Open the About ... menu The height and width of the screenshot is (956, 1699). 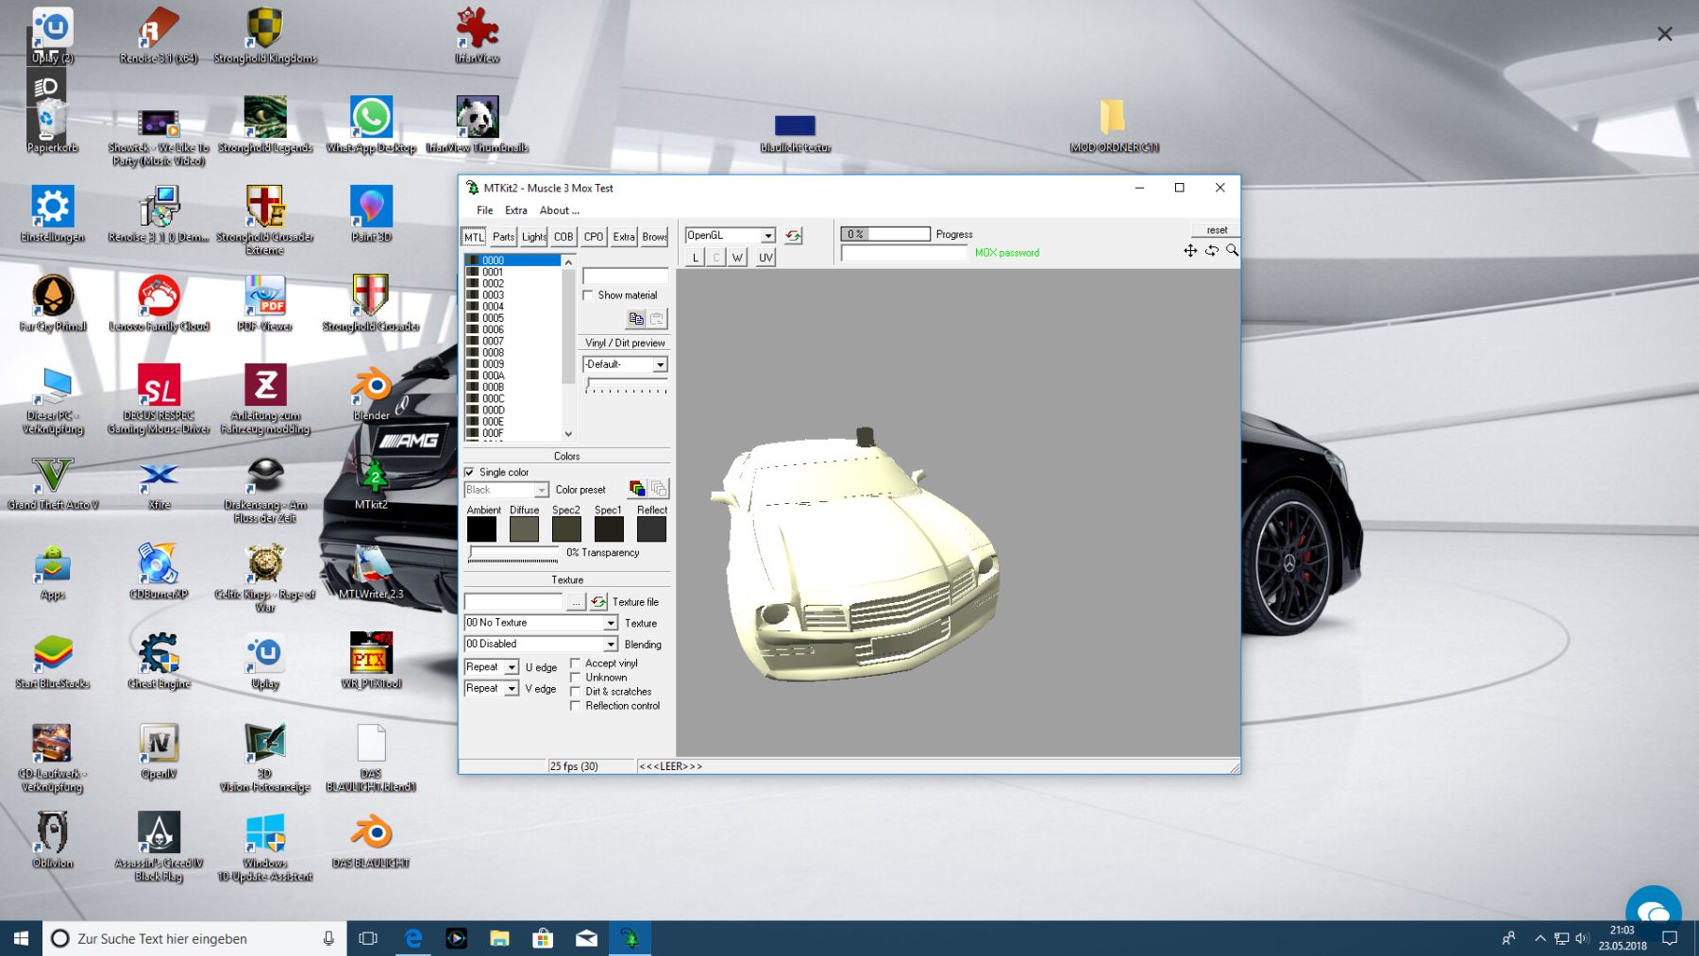coord(560,210)
